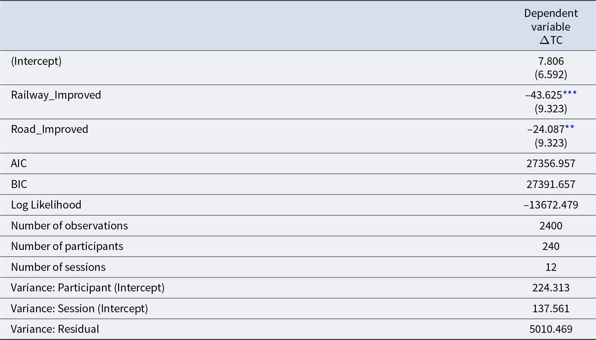Click the Variance: Residual row label
Image resolution: width=596 pixels, height=340 pixels.
coord(55,329)
